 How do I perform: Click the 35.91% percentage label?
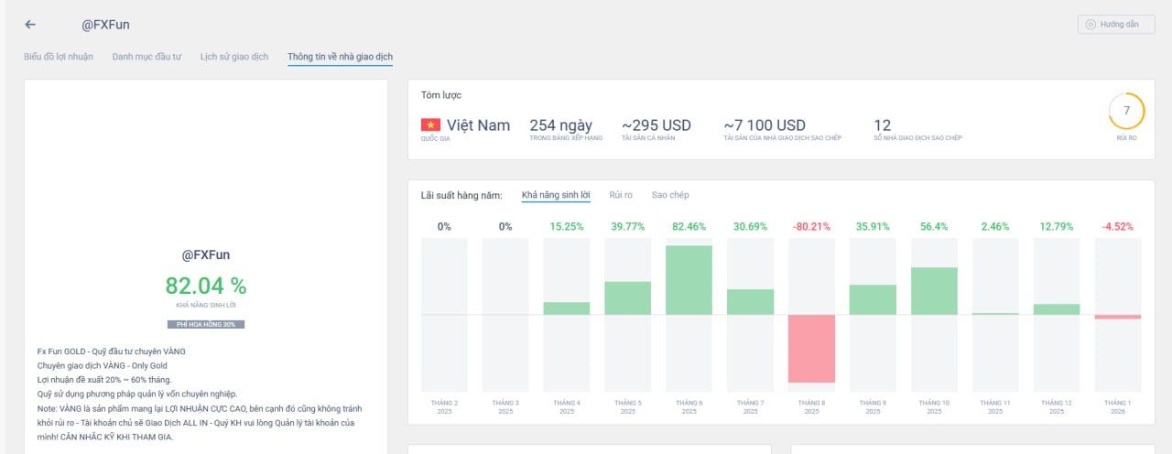tap(873, 226)
